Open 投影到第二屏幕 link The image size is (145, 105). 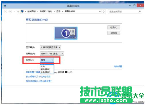coord(33,72)
